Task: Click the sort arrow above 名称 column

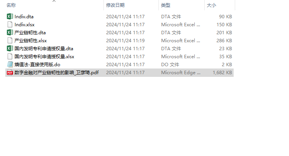Action: 54,1
